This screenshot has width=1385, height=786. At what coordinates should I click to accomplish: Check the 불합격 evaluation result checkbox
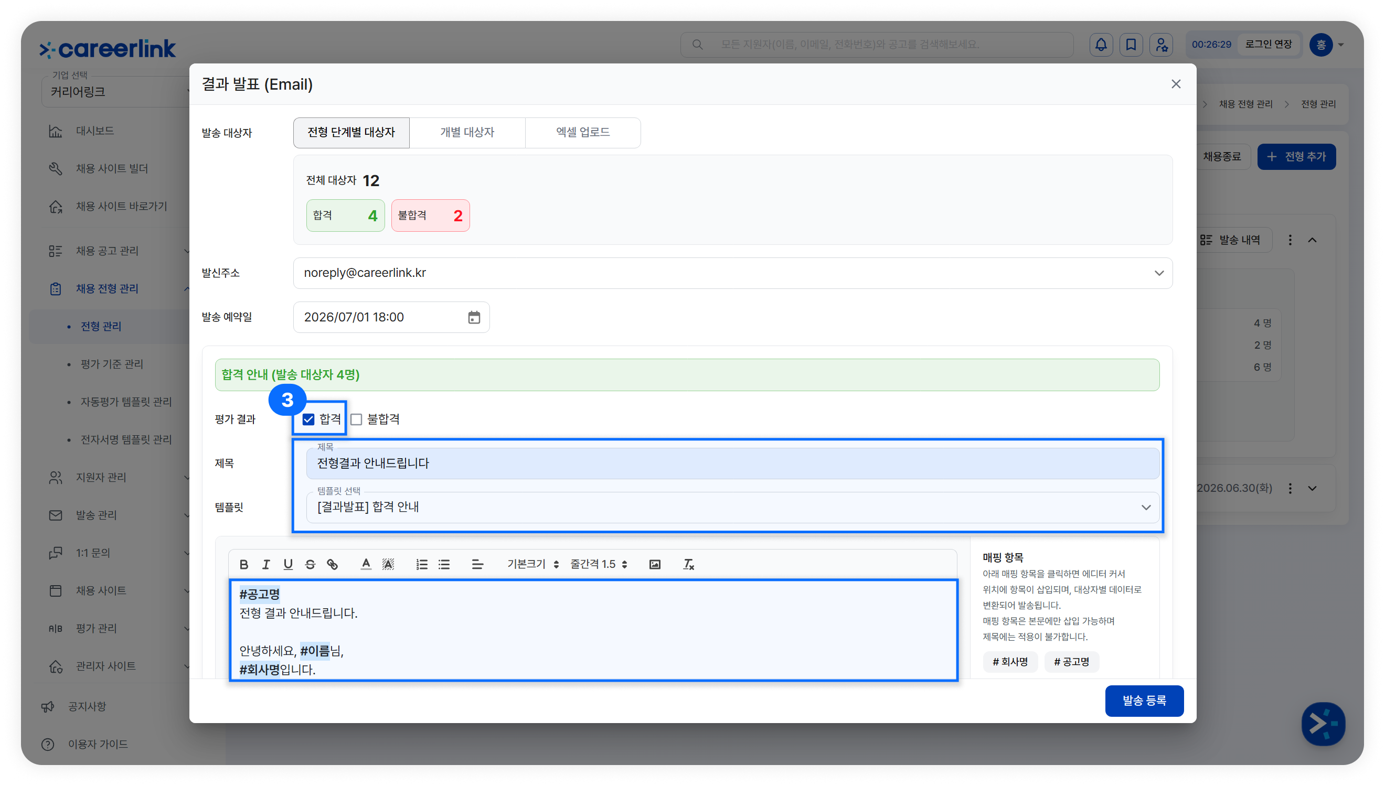[356, 419]
